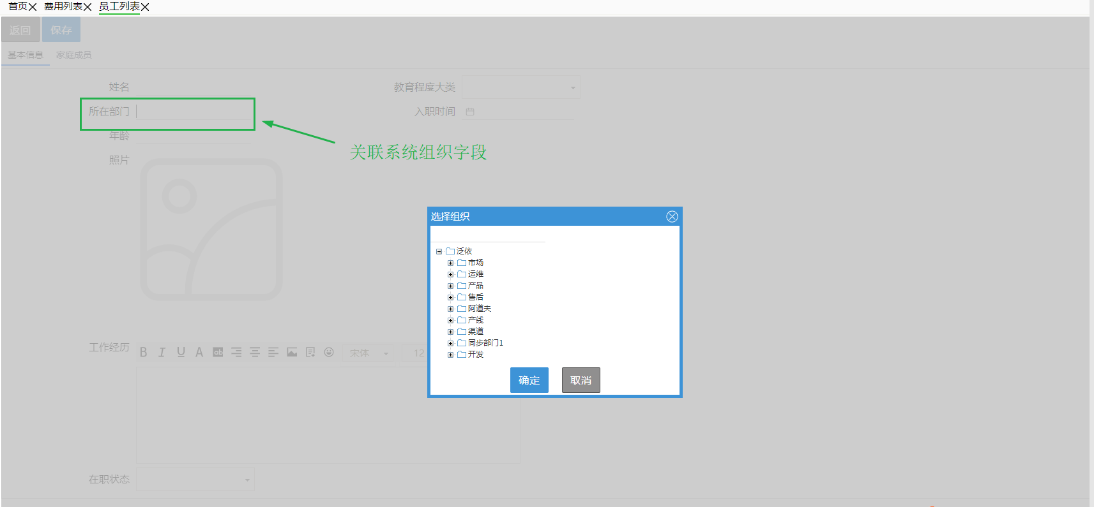Click 取消 button in dialog

click(581, 380)
